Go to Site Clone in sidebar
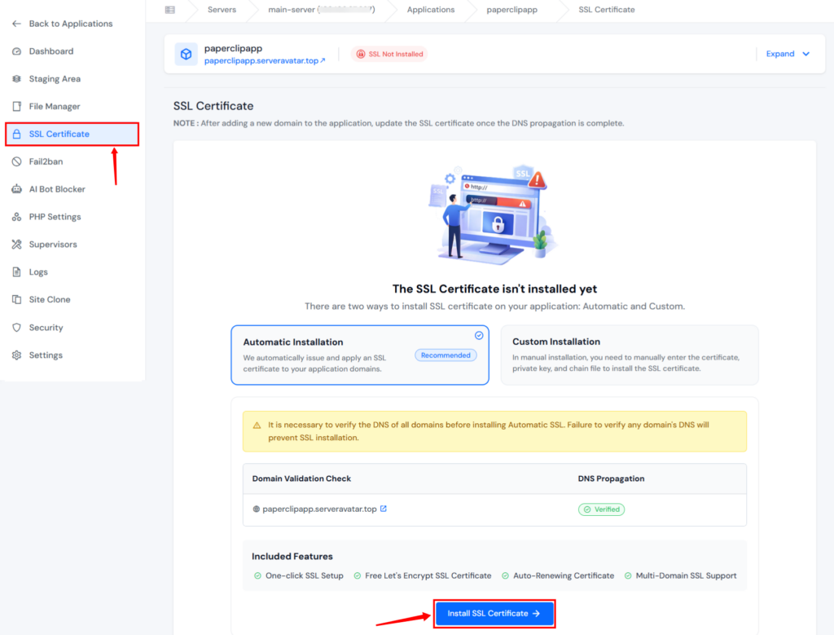The width and height of the screenshot is (834, 635). (50, 300)
